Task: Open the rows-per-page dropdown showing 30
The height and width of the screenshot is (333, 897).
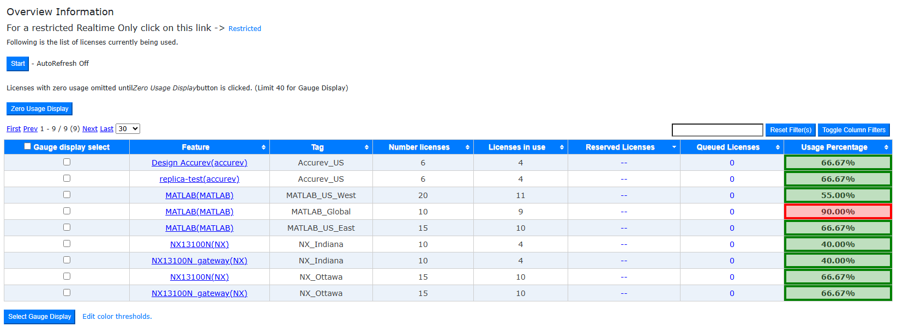Action: tap(128, 129)
